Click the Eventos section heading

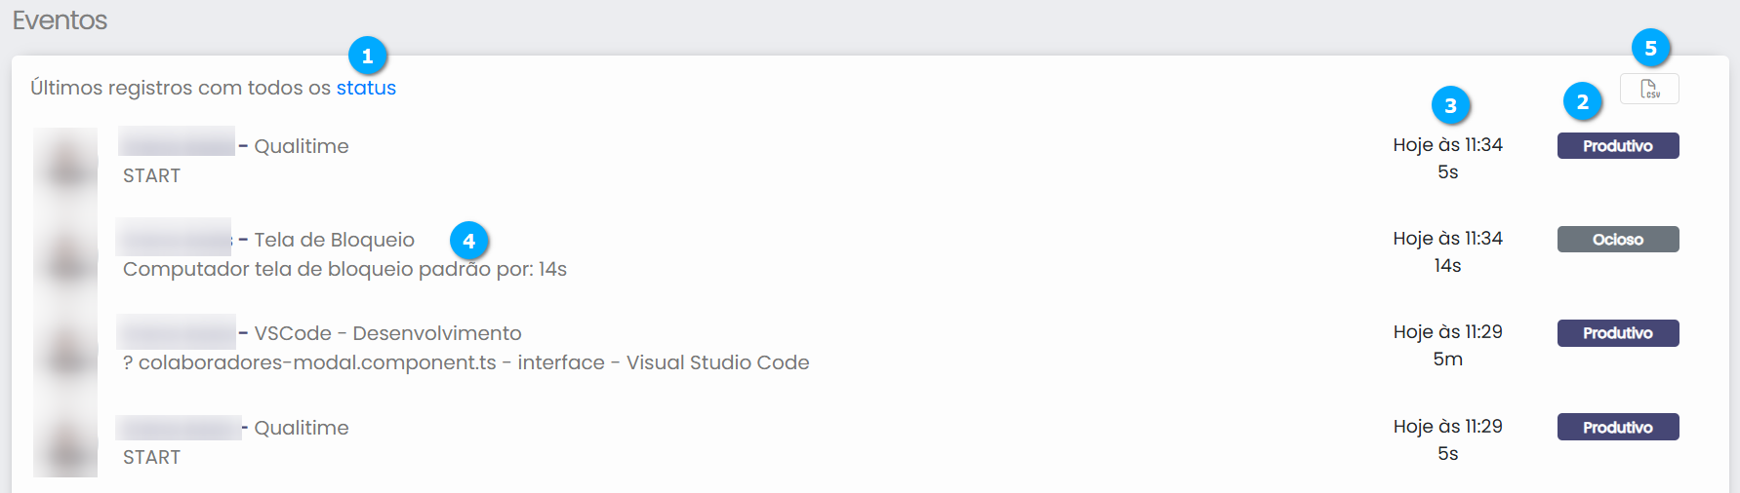pyautogui.click(x=60, y=20)
